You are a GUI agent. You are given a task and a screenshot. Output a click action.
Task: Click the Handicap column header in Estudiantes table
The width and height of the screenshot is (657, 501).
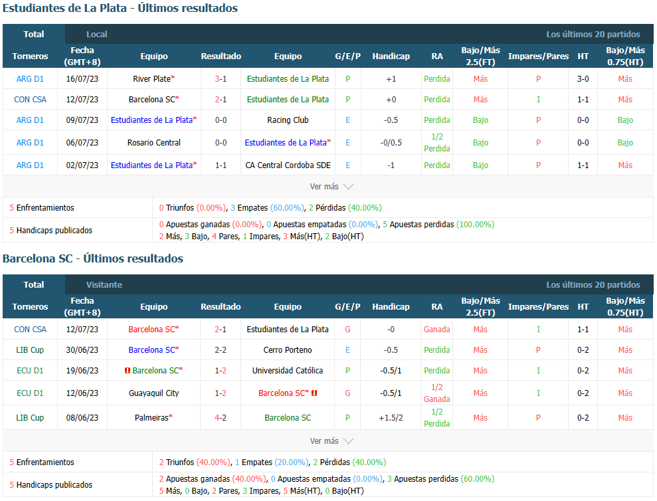pyautogui.click(x=391, y=56)
